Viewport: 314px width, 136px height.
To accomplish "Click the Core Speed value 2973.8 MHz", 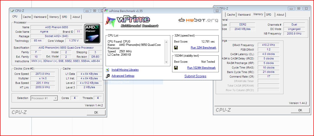I will [x=43, y=74].
